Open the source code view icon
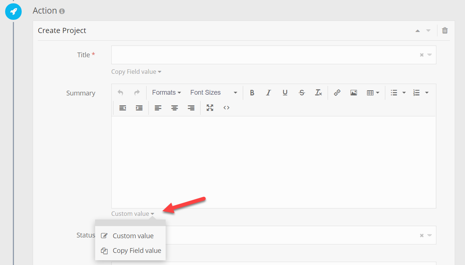 pos(226,108)
